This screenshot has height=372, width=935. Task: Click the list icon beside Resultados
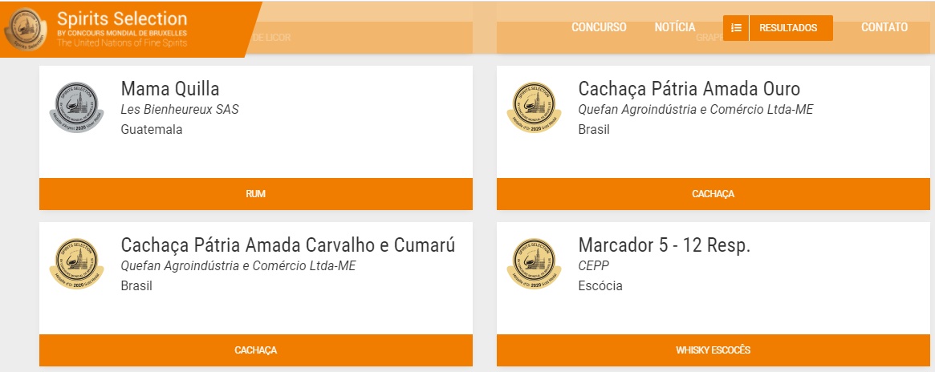[736, 27]
